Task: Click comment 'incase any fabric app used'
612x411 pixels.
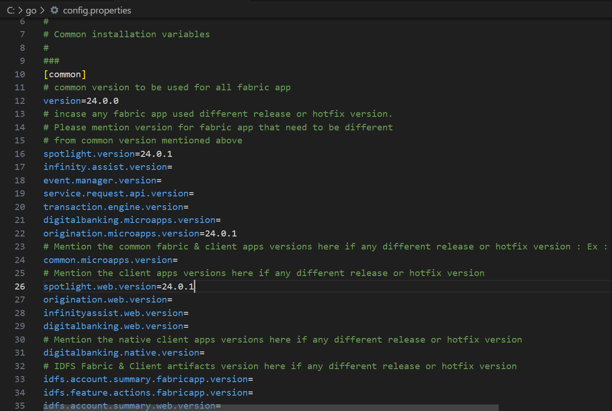Action: point(218,114)
